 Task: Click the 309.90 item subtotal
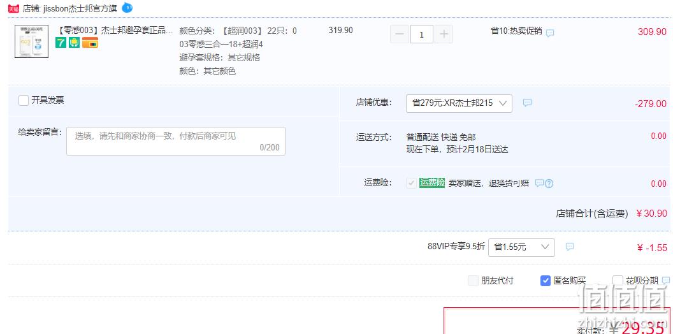tap(652, 32)
